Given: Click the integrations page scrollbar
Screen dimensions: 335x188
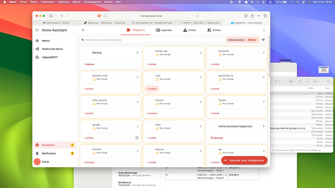Looking at the screenshot, I should 269,57.
